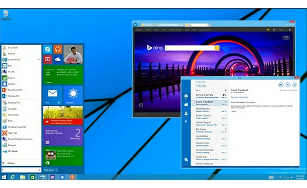Open Paint from Start menu
Viewport: 307px width, 188px height.
(x=10, y=121)
